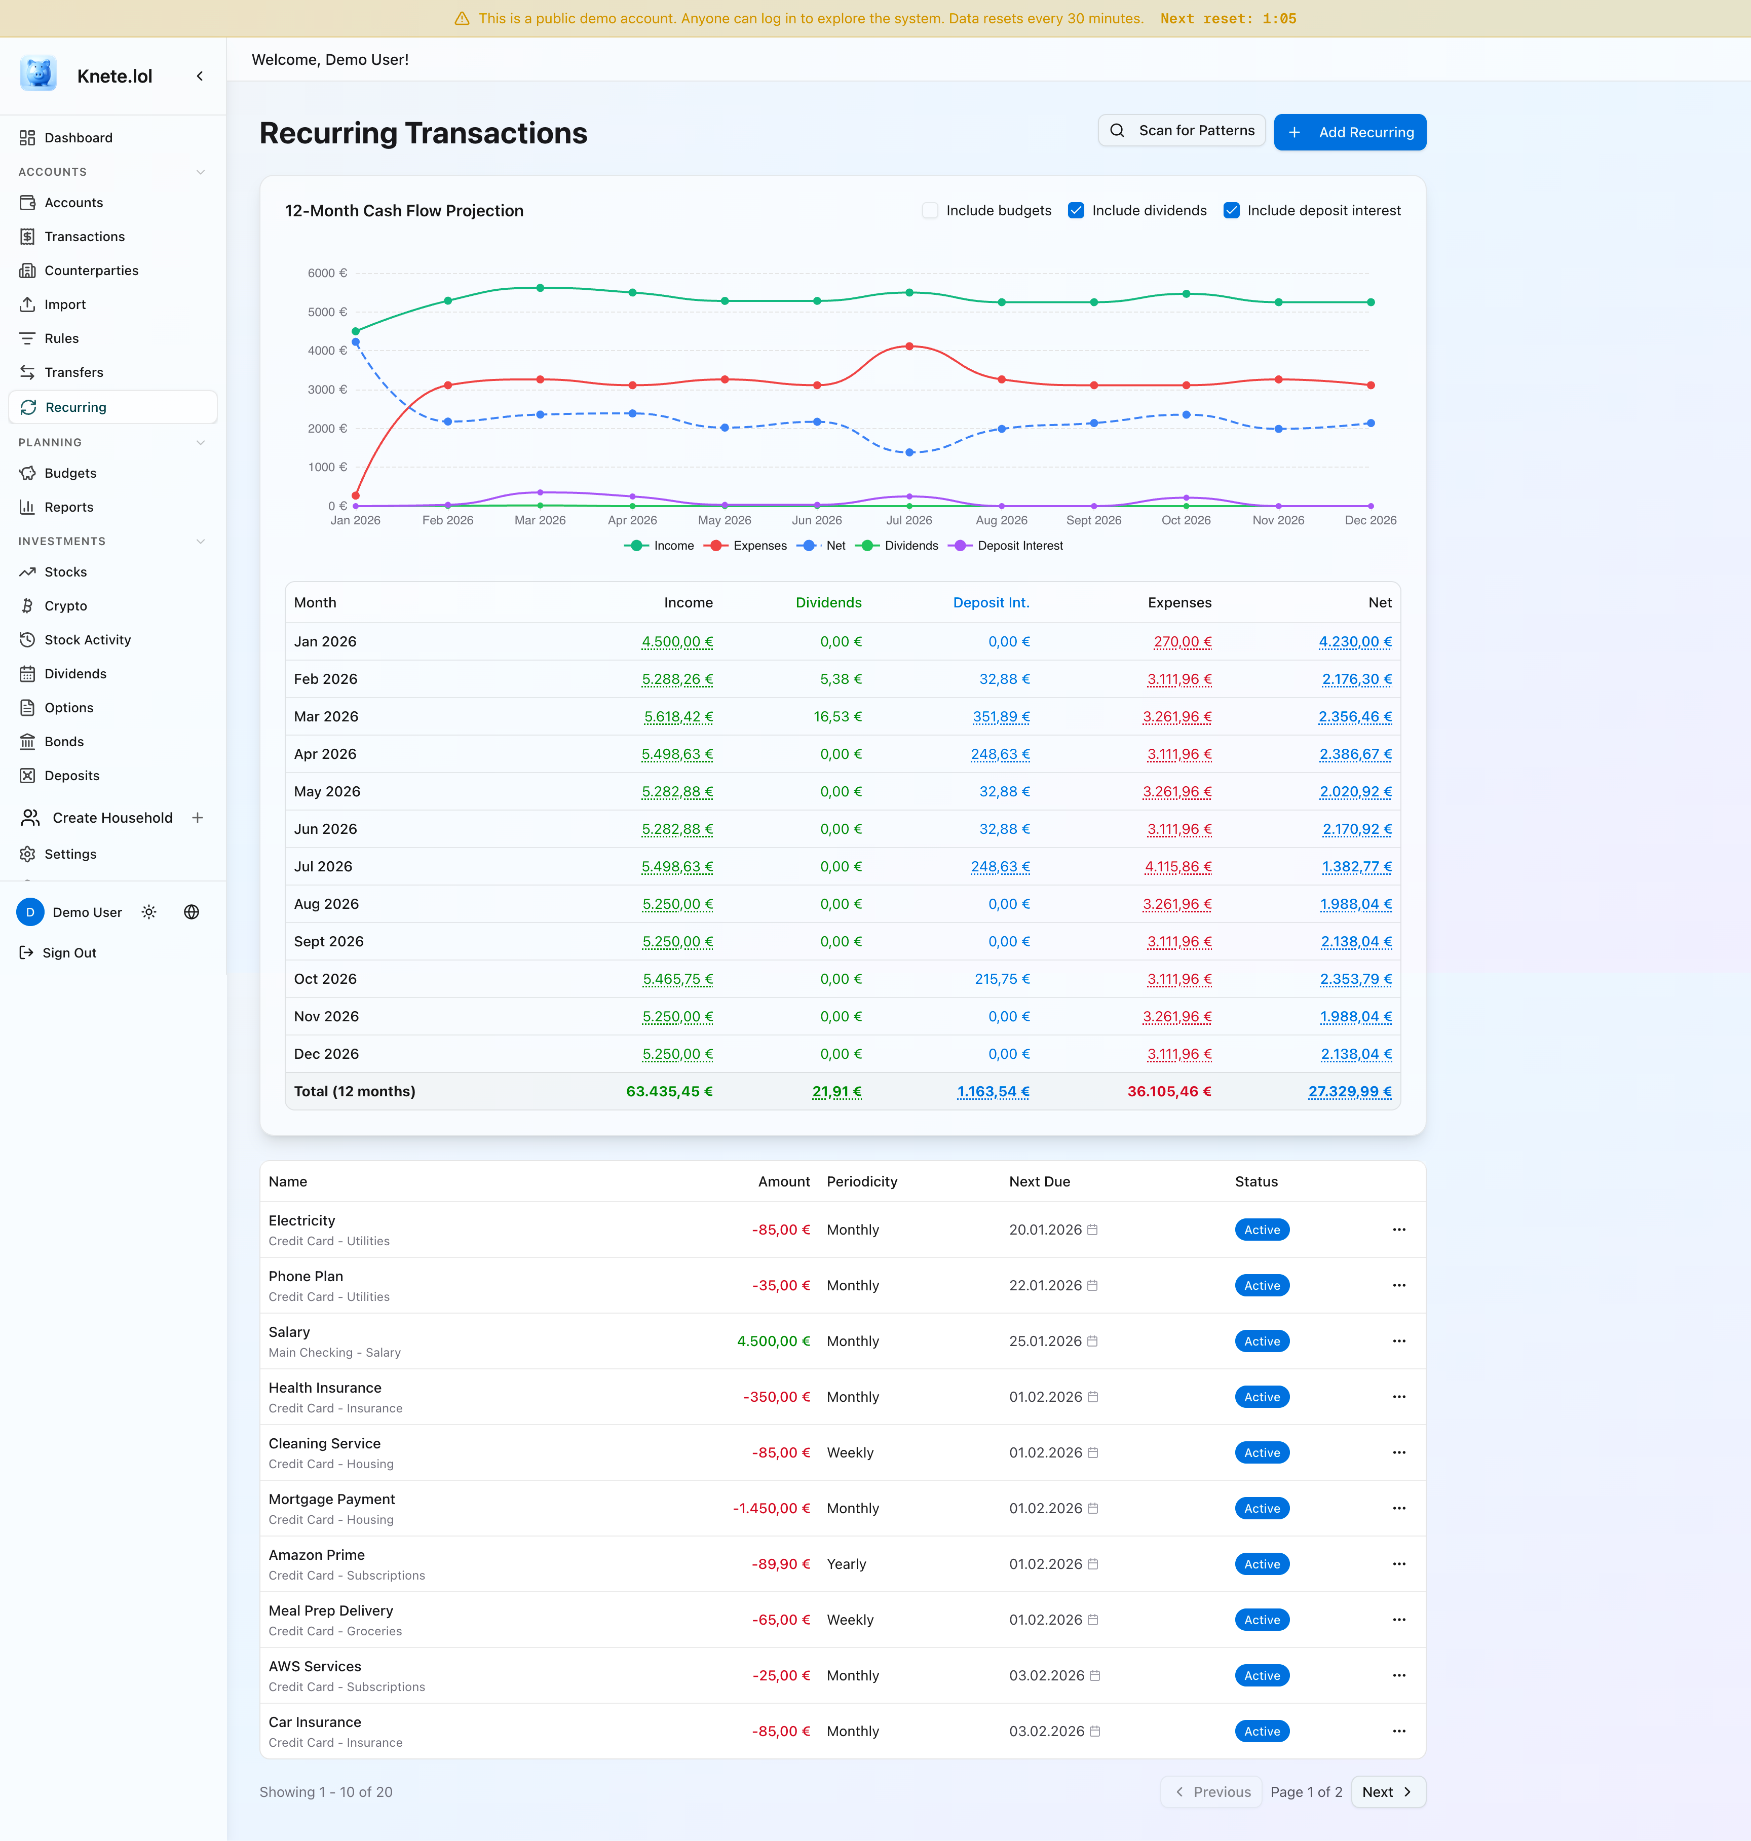Switch to light/dark theme via sun icon
The width and height of the screenshot is (1751, 1841).
pyautogui.click(x=149, y=912)
